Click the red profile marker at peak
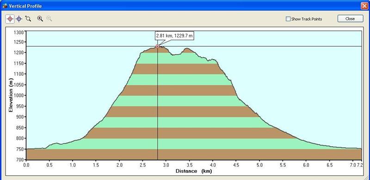Image resolution: width=370 pixels, height=180 pixels. [x=157, y=46]
